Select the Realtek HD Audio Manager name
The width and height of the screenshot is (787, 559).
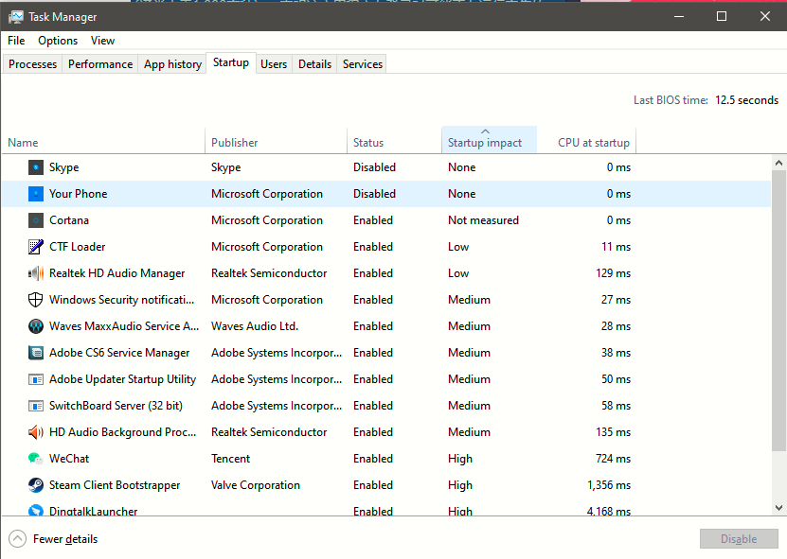[x=116, y=273]
